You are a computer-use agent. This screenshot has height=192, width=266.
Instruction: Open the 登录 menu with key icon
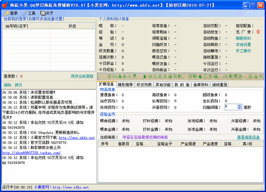pos(11,13)
